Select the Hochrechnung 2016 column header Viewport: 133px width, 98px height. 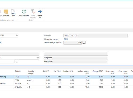click(83, 72)
